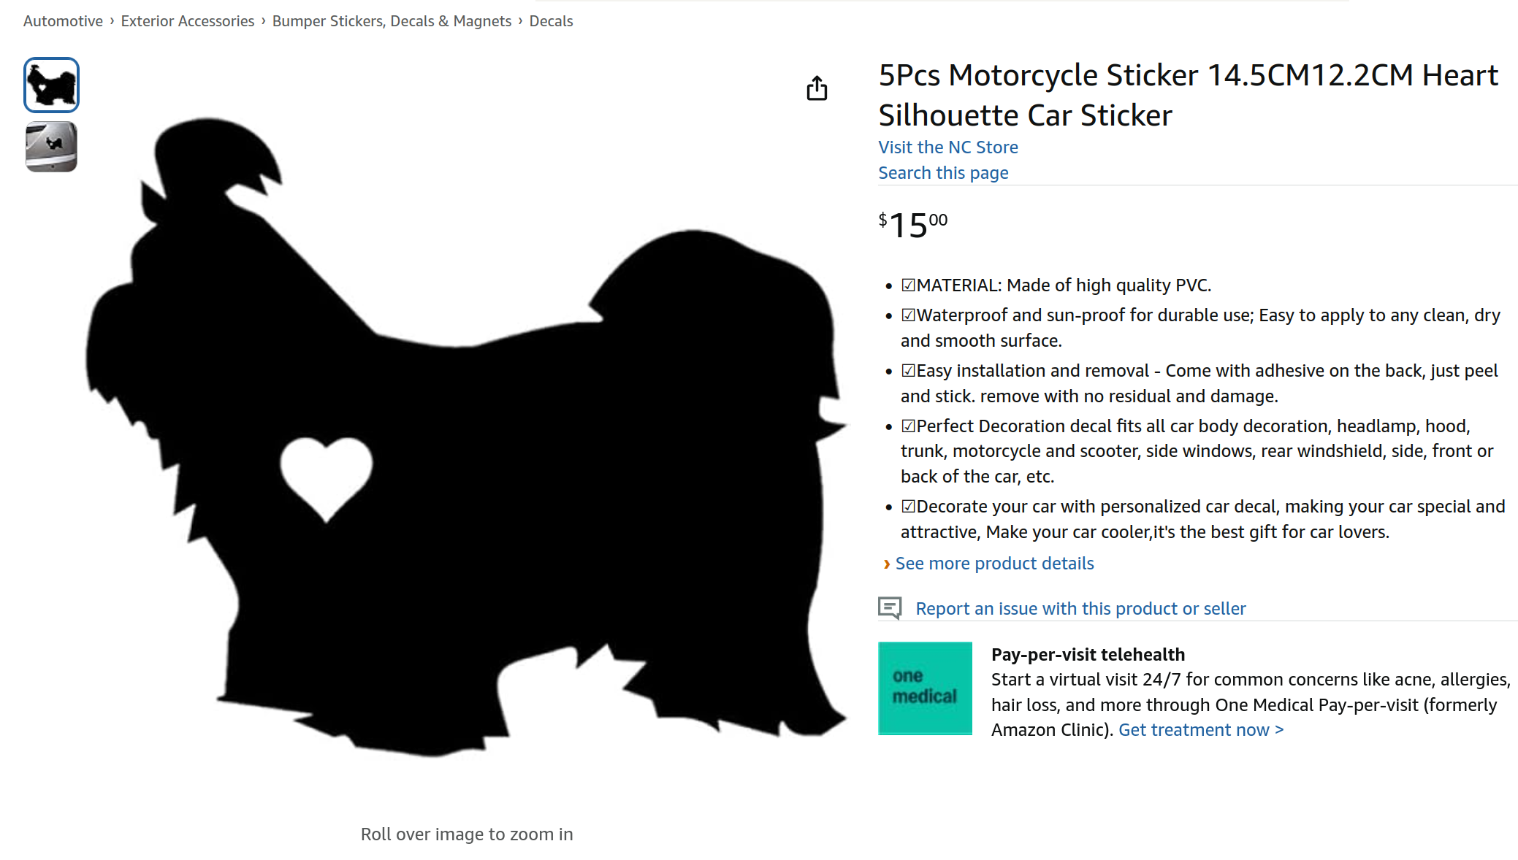Click the Pay-per-visit telehealth heading

tap(1087, 654)
